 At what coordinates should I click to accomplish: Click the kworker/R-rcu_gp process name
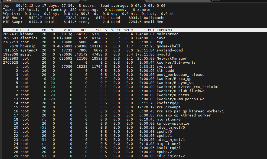coord(174,79)
